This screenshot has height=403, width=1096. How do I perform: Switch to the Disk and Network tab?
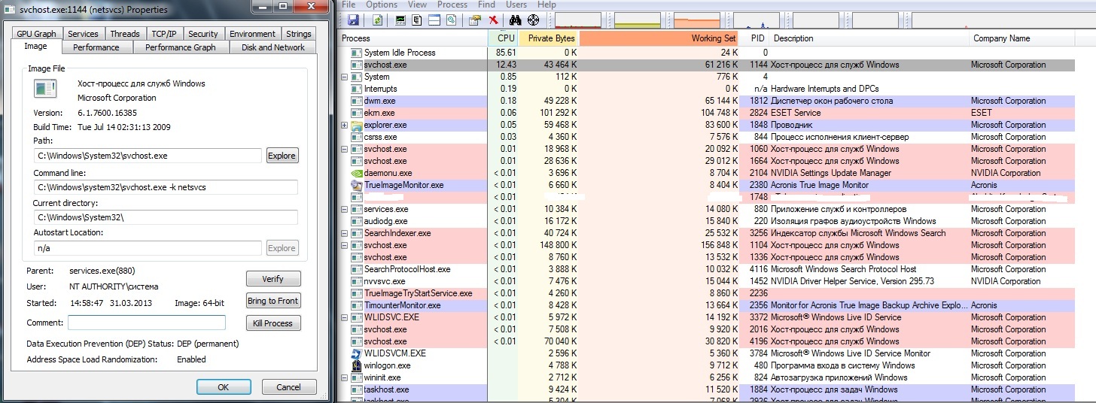[x=273, y=47]
